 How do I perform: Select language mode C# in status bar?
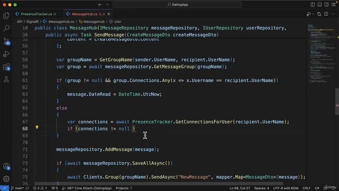tap(317, 188)
